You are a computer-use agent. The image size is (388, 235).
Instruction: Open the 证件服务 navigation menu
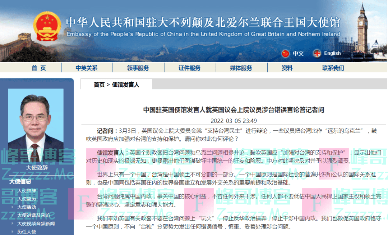point(189,68)
